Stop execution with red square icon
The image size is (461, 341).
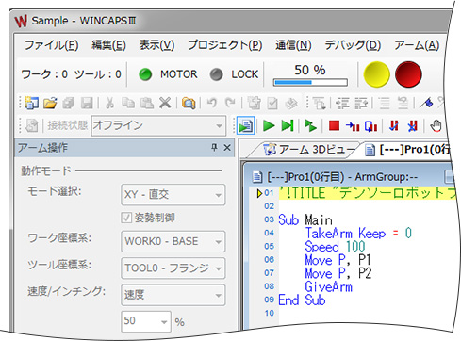pos(334,126)
